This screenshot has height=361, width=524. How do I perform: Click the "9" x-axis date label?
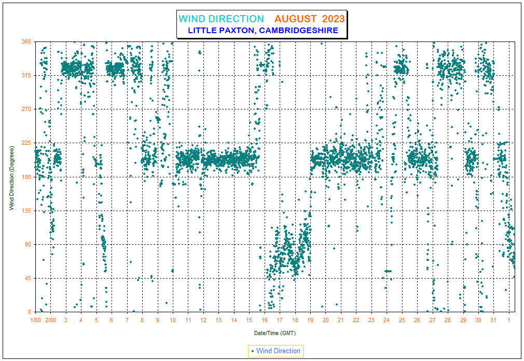[157, 320]
